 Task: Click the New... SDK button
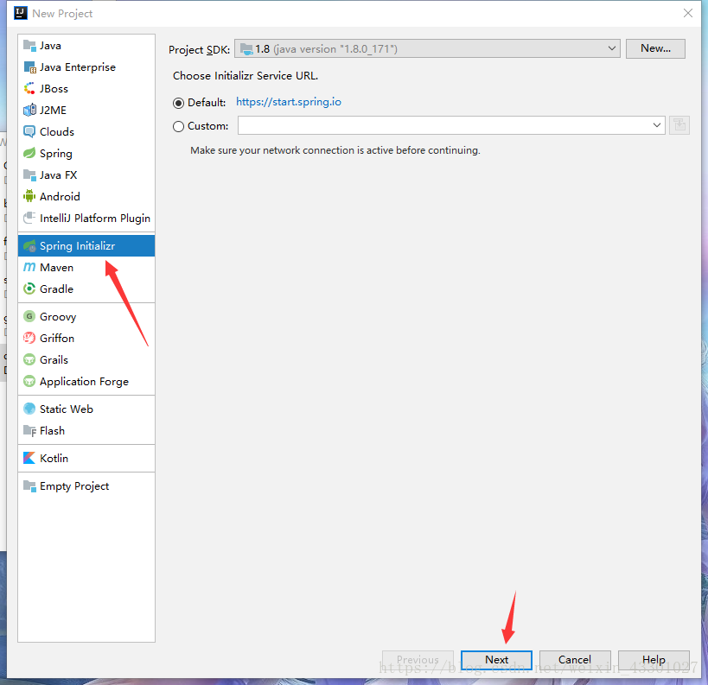pos(655,48)
